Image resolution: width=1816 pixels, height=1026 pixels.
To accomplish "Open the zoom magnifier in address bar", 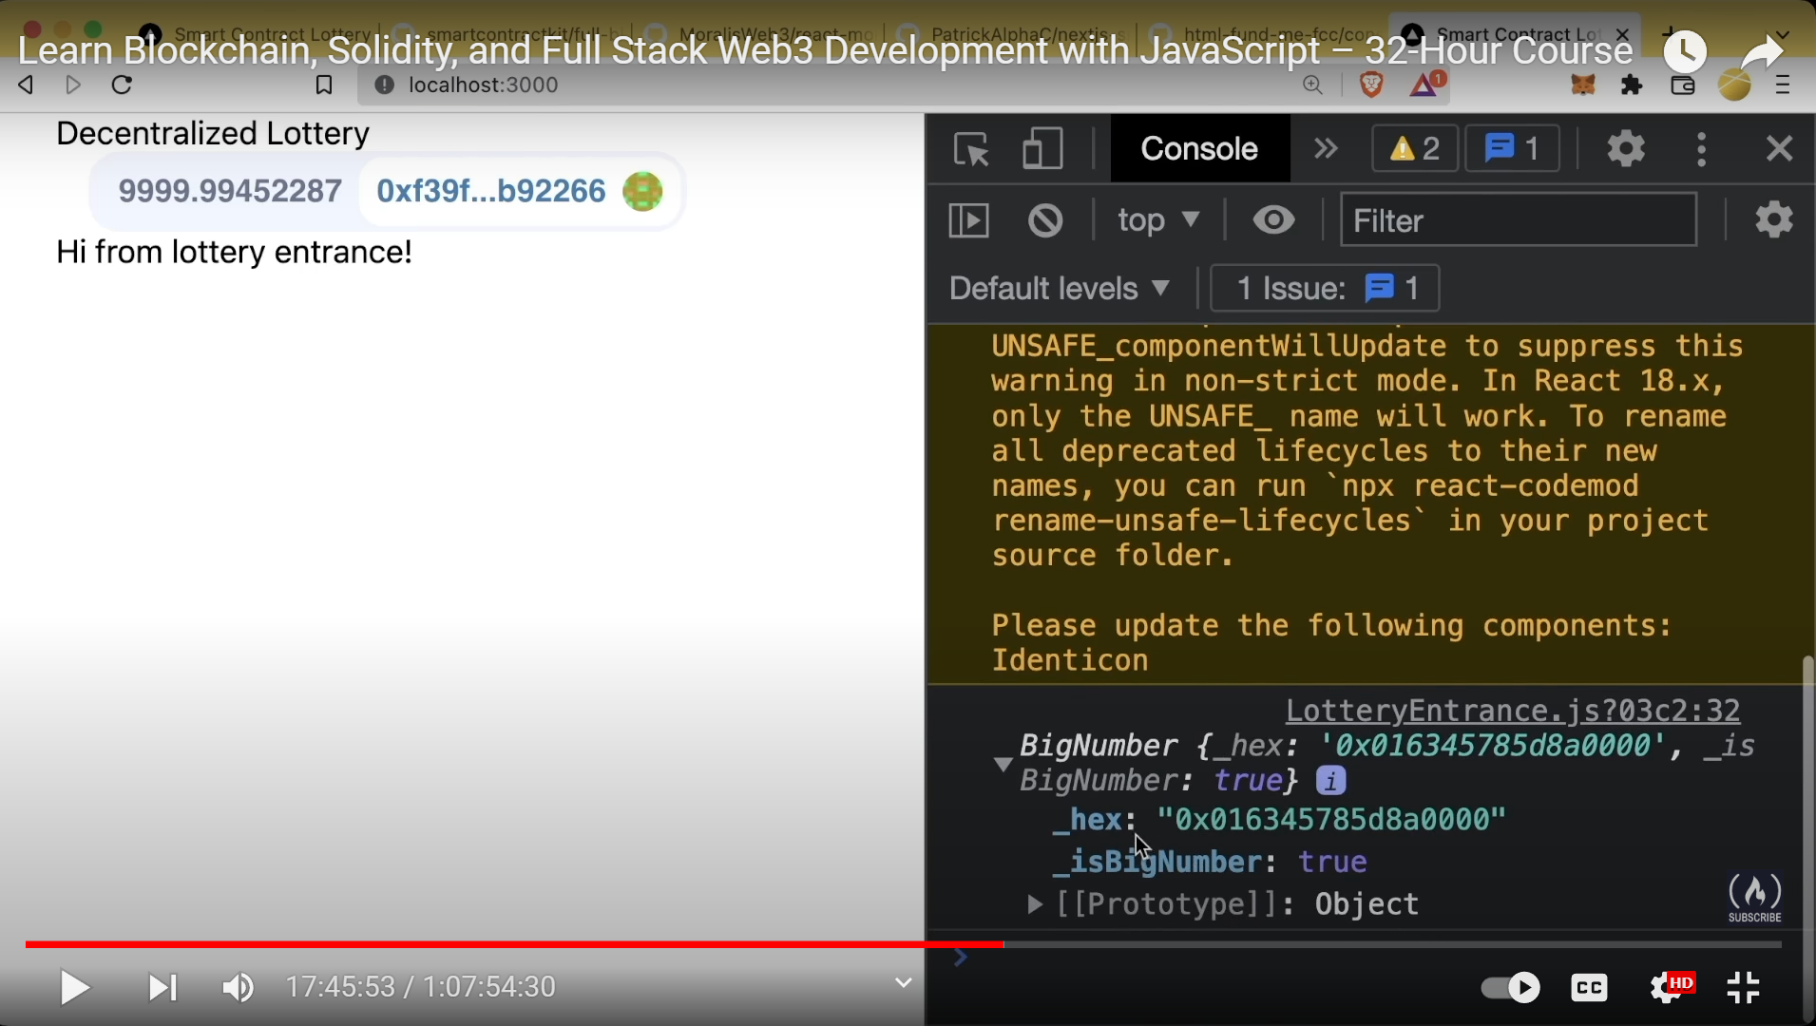I will [1313, 85].
